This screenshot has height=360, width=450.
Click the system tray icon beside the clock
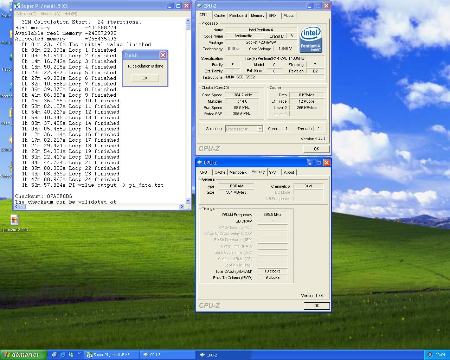[x=430, y=355]
